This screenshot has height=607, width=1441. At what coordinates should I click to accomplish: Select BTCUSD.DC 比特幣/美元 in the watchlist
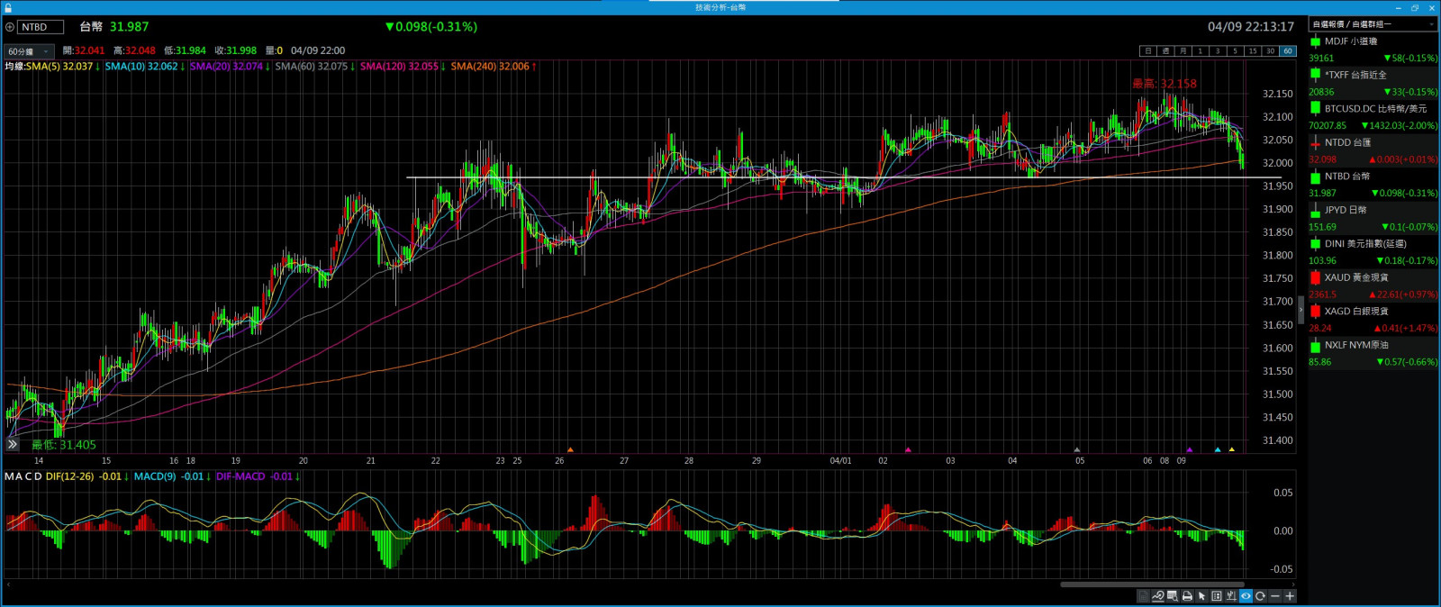(1373, 109)
